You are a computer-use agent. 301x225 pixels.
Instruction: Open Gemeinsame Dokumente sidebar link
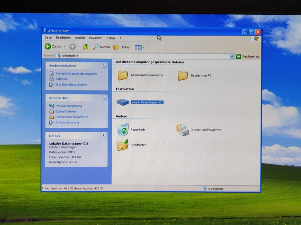click(x=72, y=117)
